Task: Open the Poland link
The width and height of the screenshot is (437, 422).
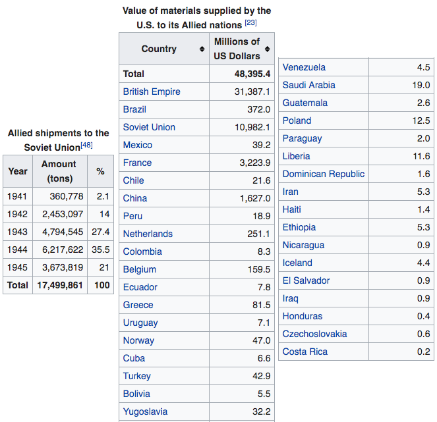Action: point(297,121)
